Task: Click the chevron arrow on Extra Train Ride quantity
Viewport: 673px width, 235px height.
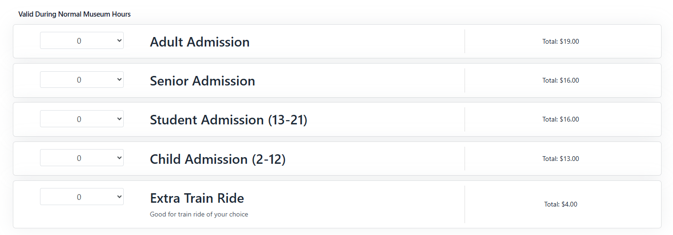Action: pos(119,197)
